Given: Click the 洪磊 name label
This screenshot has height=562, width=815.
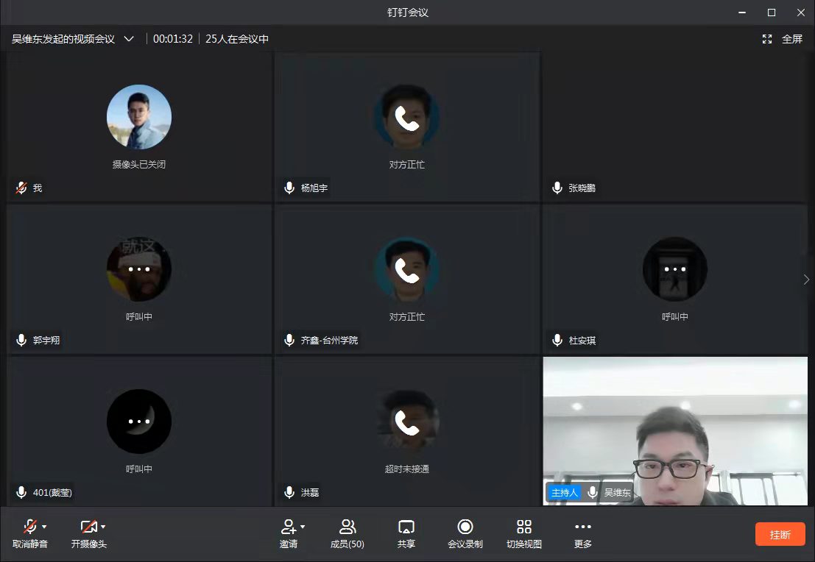Looking at the screenshot, I should click(x=310, y=492).
